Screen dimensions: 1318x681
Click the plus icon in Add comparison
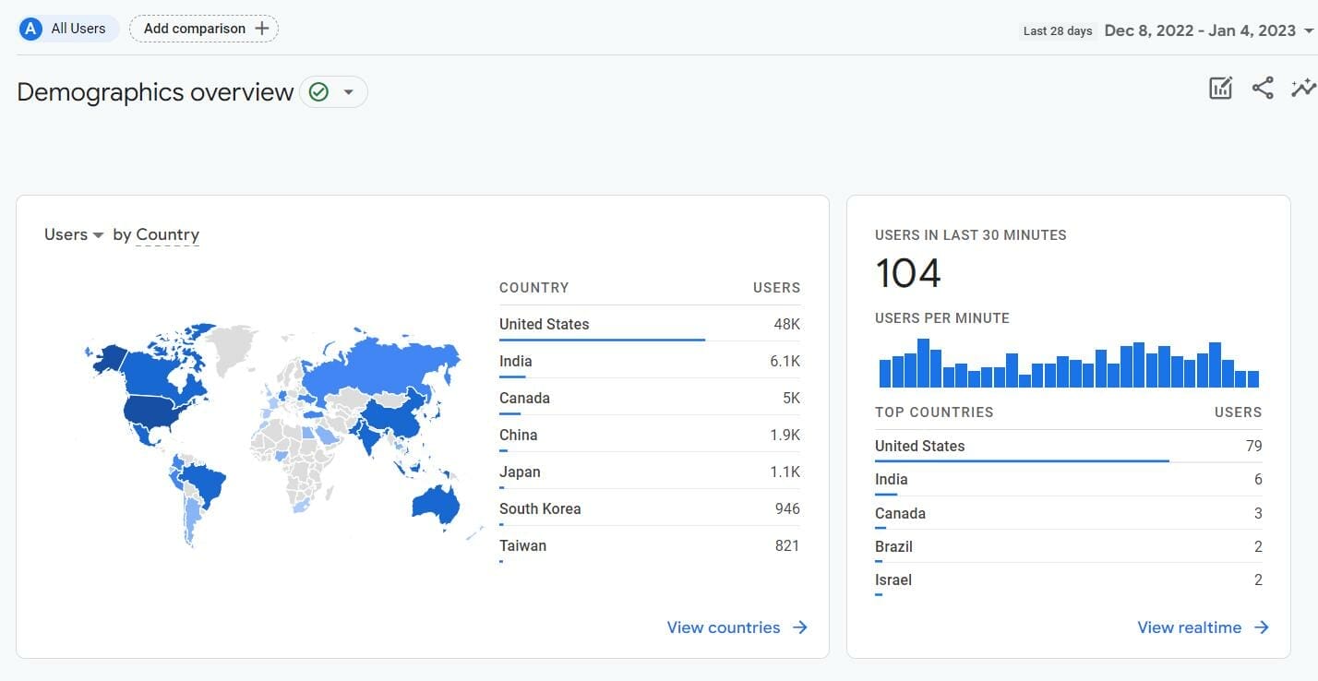(x=262, y=29)
